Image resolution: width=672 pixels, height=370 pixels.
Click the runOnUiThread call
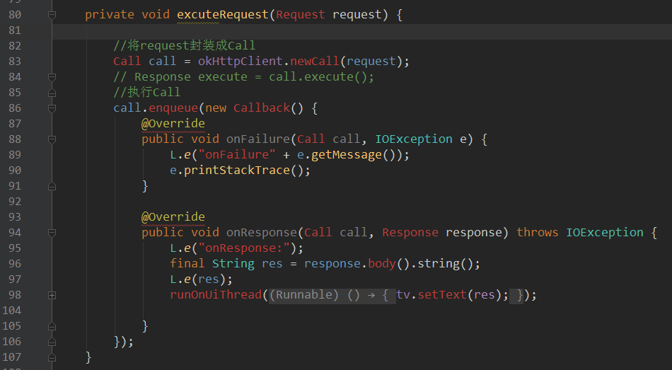click(216, 295)
